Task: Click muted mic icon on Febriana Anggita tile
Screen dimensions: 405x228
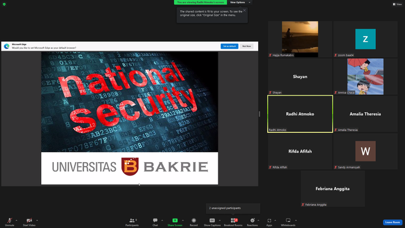Action: [x=303, y=205]
